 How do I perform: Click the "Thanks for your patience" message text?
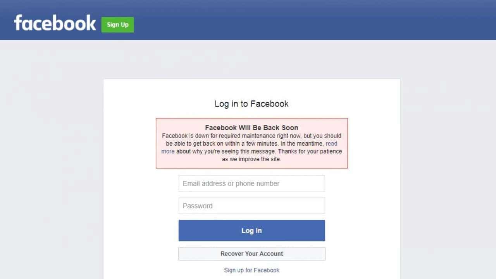310,151
